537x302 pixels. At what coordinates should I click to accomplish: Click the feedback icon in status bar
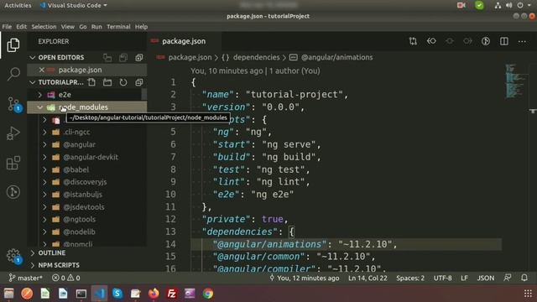tap(508, 278)
